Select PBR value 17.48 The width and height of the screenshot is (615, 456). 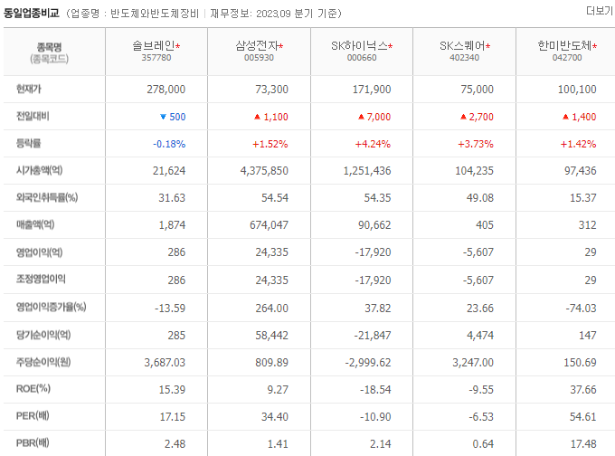(x=583, y=444)
